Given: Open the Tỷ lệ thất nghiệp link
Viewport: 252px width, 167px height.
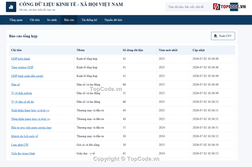Looking at the screenshot, I should [21, 93].
